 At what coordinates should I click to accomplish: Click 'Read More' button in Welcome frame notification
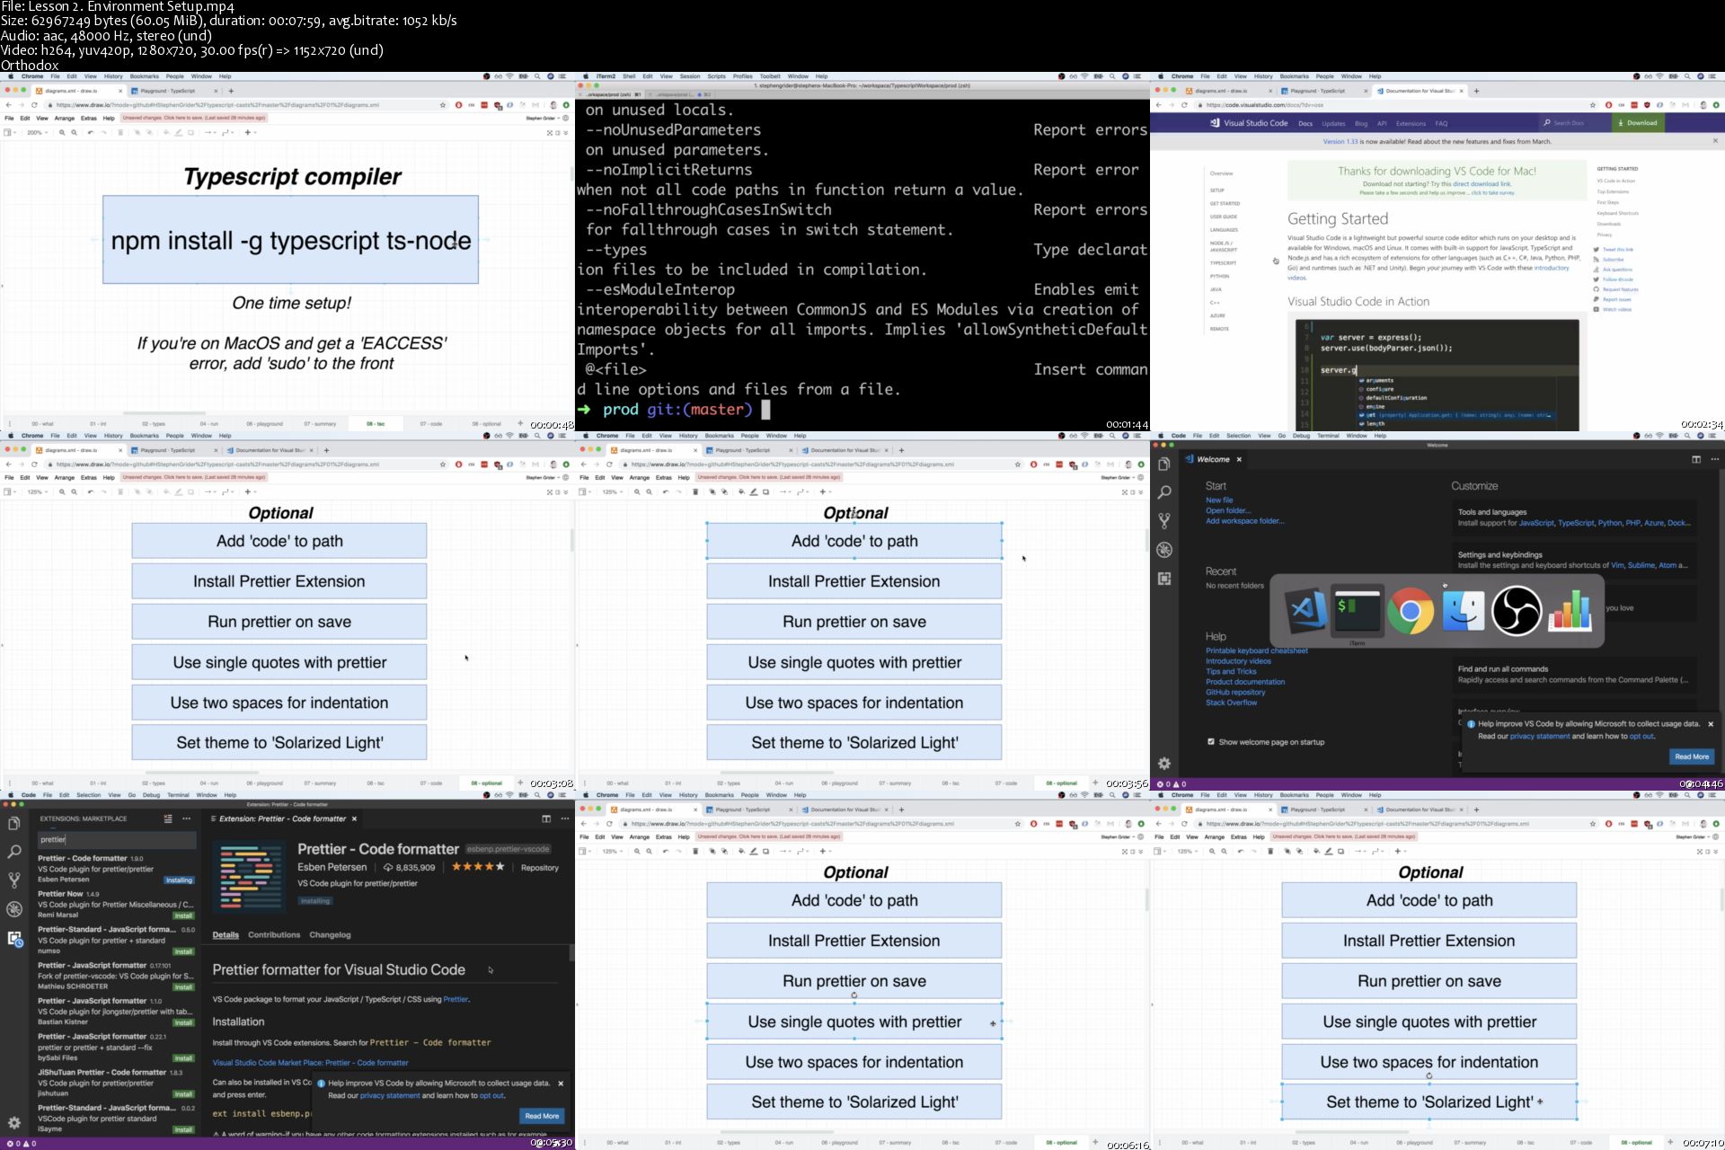point(1692,756)
